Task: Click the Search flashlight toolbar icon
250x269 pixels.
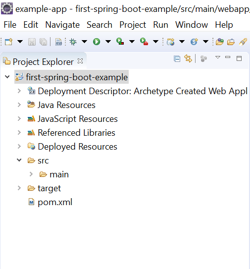Action: coord(243,42)
